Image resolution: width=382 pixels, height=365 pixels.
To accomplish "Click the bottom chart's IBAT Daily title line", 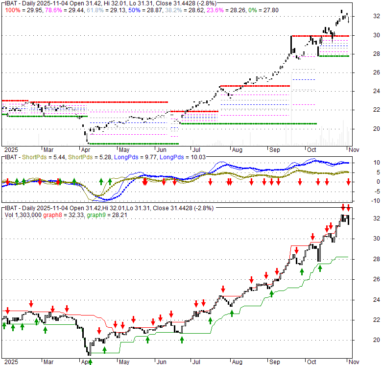I will coord(109,208).
